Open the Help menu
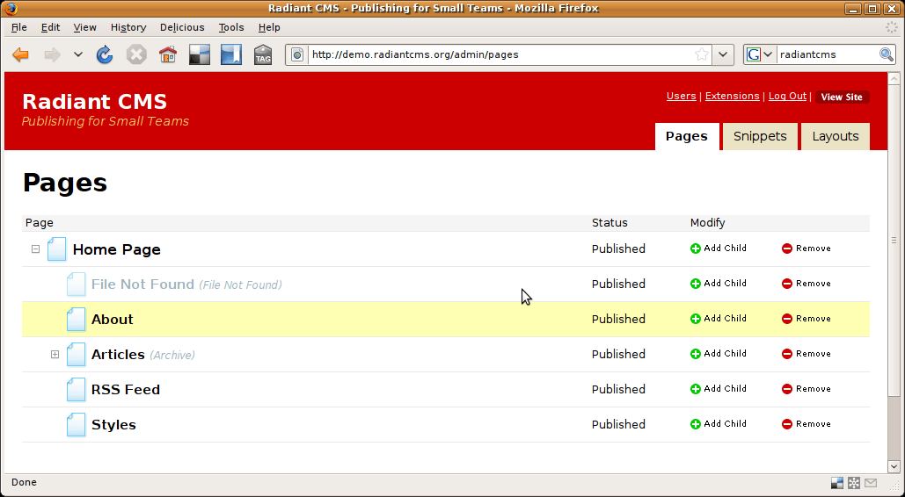The width and height of the screenshot is (905, 497). [x=269, y=27]
